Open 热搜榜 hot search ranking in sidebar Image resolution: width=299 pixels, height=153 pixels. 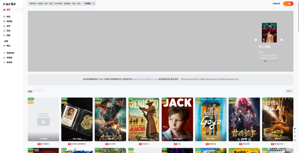[8, 58]
